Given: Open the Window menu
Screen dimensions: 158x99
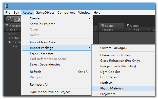Looking at the screenshot, I should 84,13.
